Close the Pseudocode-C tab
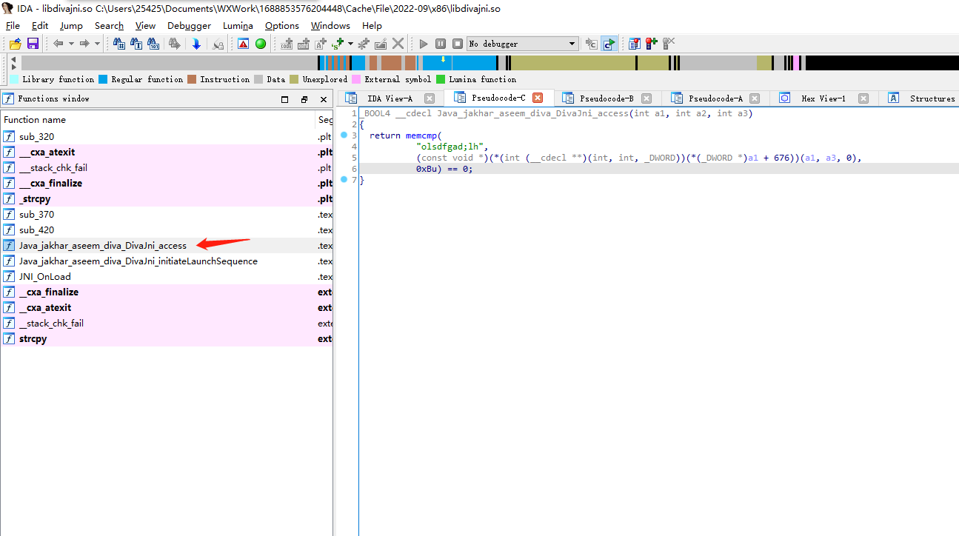The width and height of the screenshot is (959, 536). pyautogui.click(x=538, y=98)
